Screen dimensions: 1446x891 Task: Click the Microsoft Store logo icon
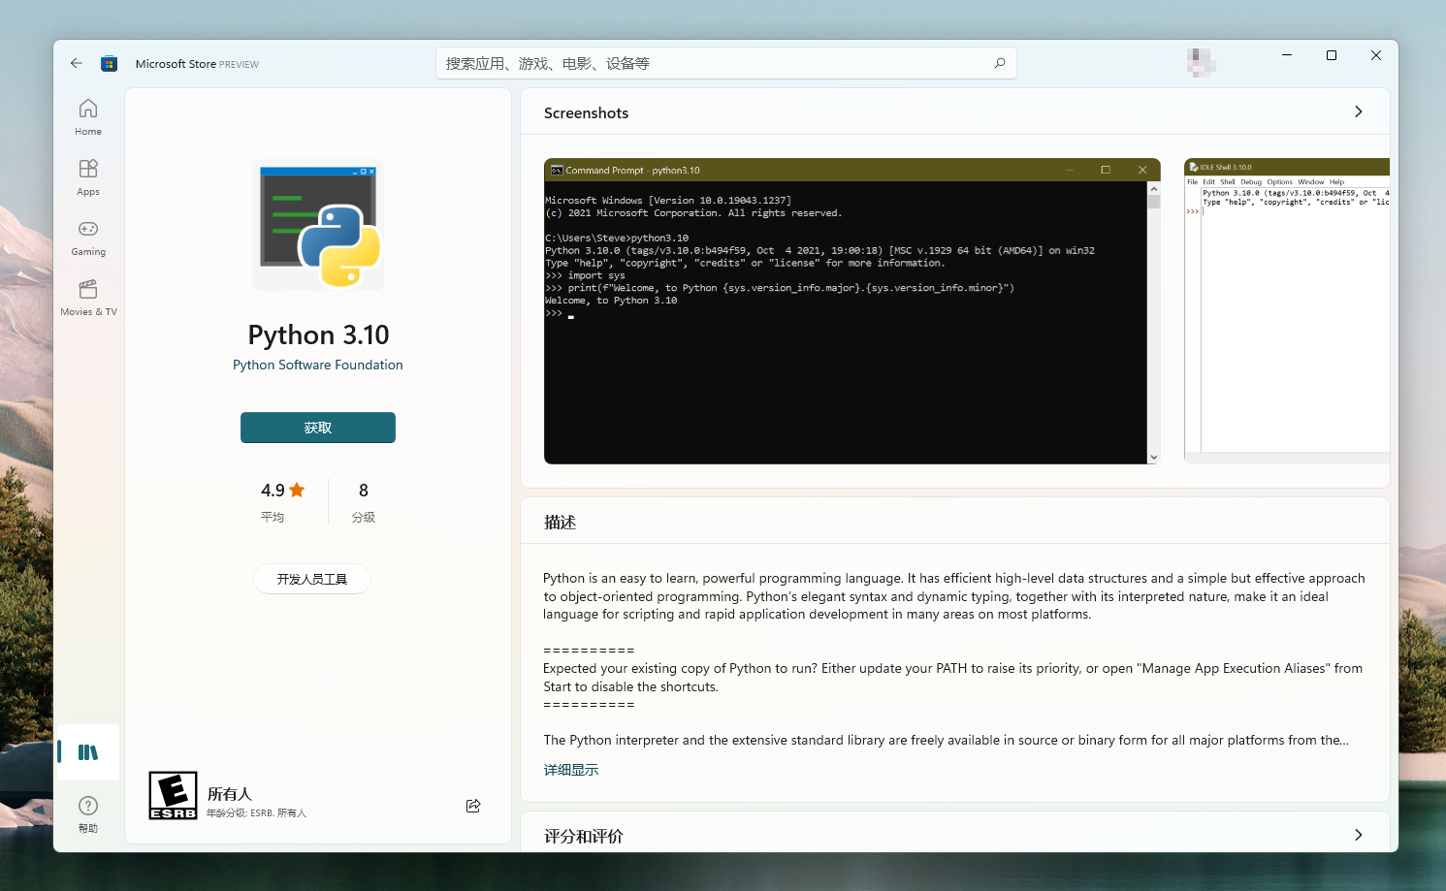tap(110, 63)
